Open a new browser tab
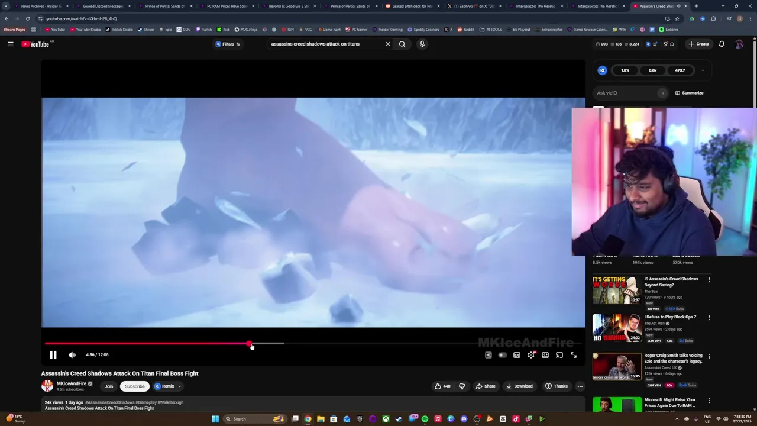Screen dimensions: 757x426 (696, 6)
